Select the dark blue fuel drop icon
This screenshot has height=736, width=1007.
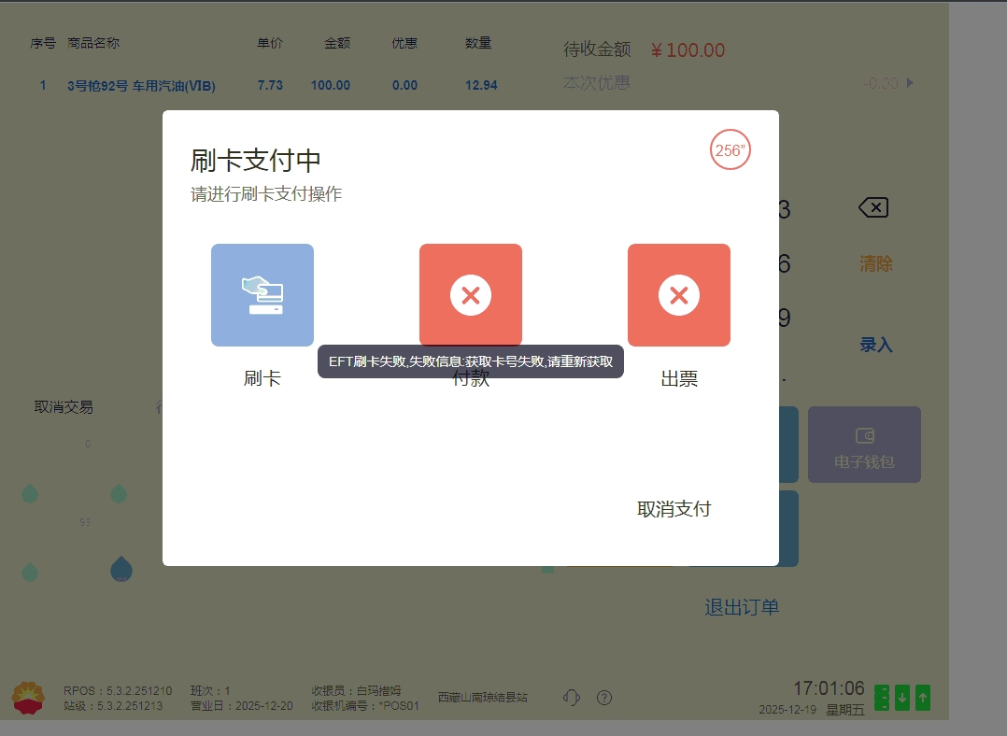click(121, 569)
